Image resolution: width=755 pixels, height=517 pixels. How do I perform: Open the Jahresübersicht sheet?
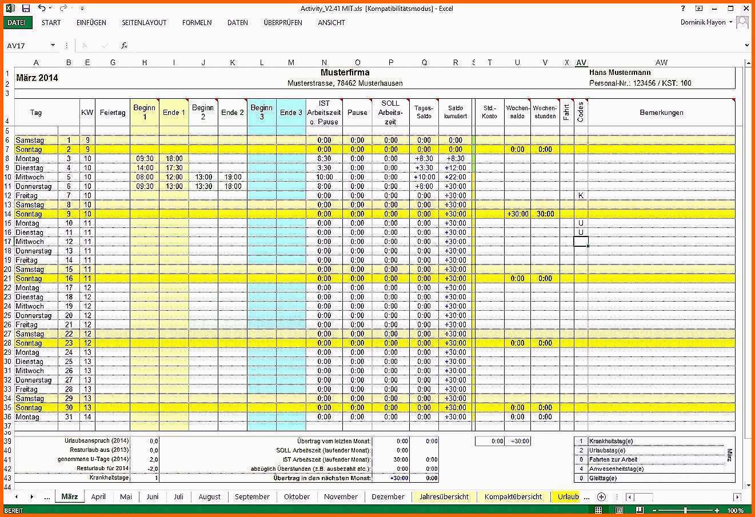pos(444,497)
